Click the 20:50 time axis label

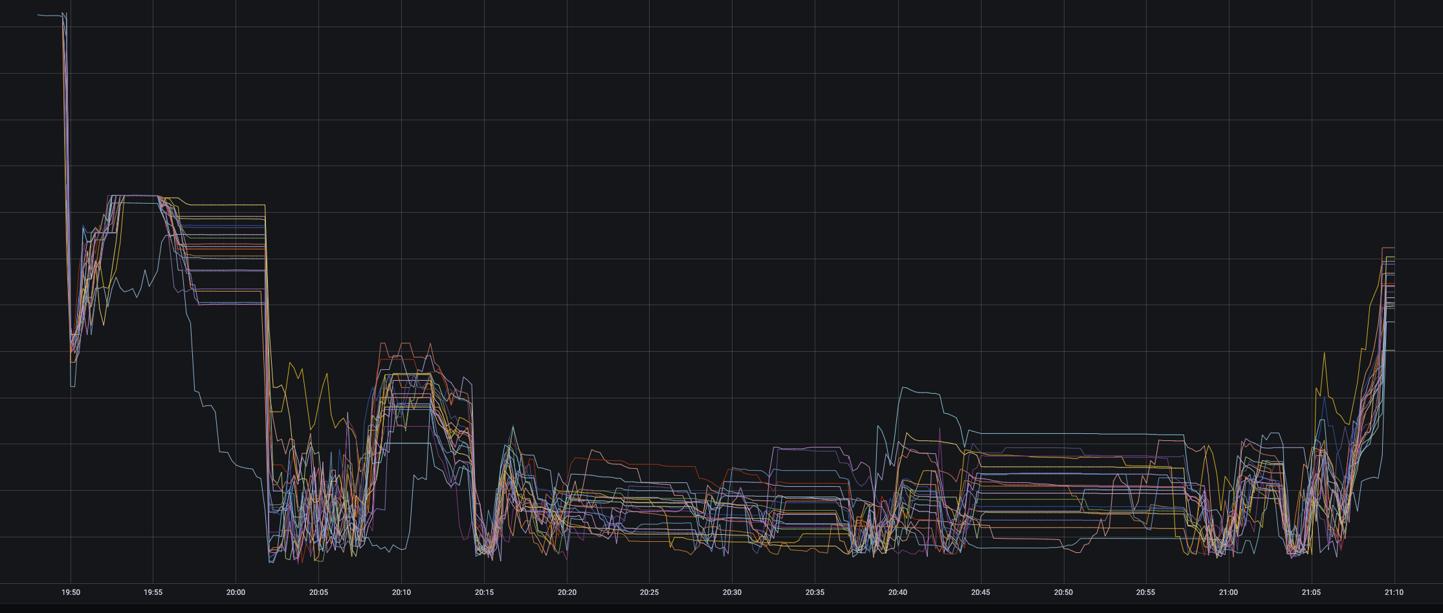click(1063, 592)
